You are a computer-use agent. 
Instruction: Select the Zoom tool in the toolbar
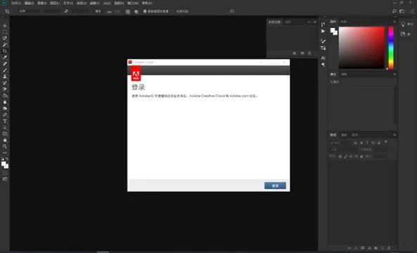pyautogui.click(x=5, y=146)
